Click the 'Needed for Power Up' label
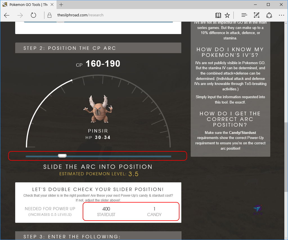This screenshot has height=240, width=288. click(x=50, y=209)
